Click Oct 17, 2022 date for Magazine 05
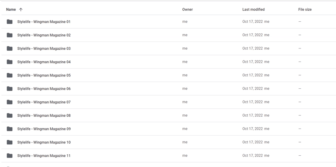 [x=252, y=75]
